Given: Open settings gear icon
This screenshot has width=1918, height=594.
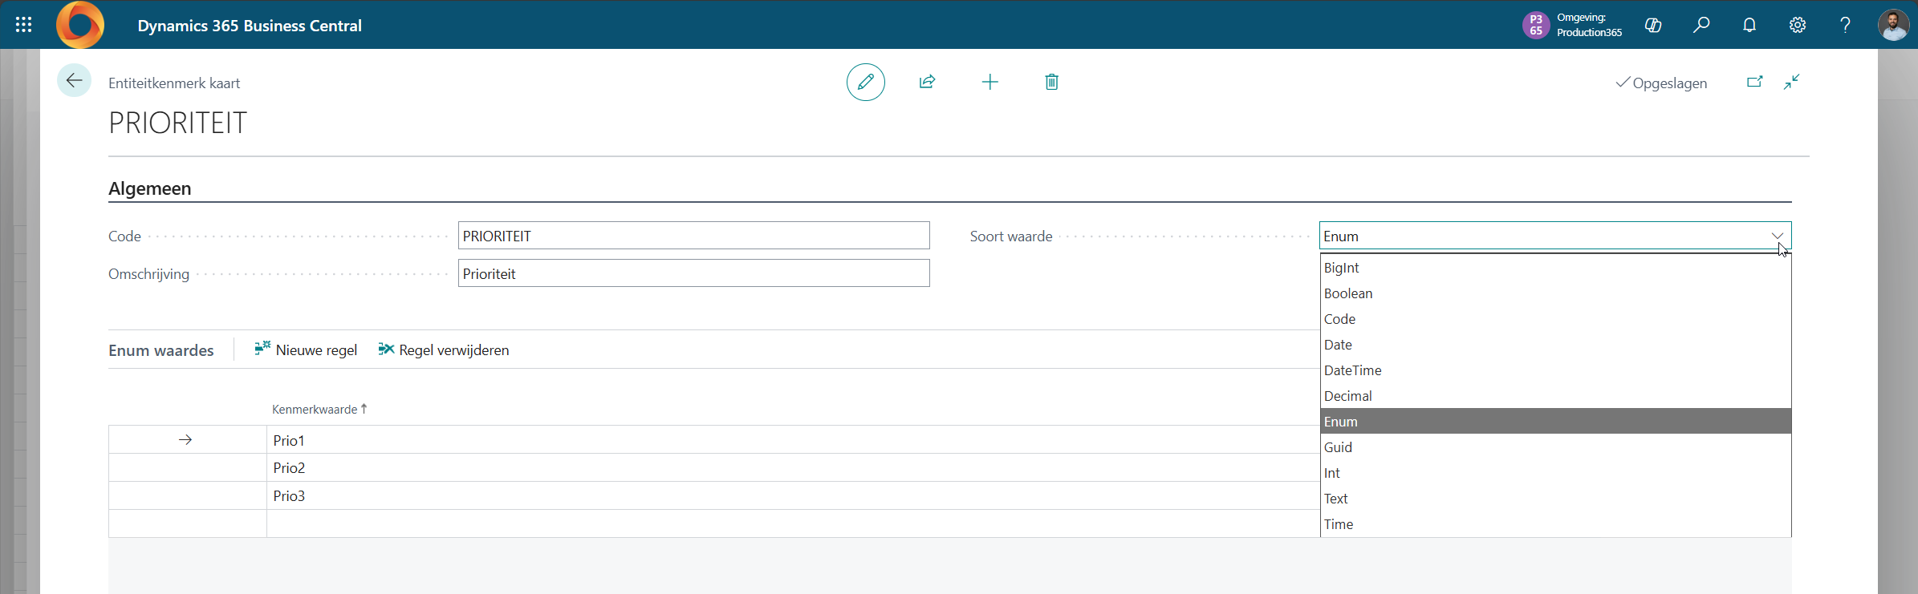Looking at the screenshot, I should (1797, 25).
